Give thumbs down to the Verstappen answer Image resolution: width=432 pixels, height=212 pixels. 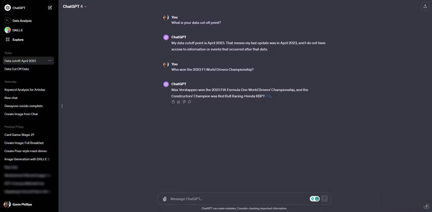[184, 102]
